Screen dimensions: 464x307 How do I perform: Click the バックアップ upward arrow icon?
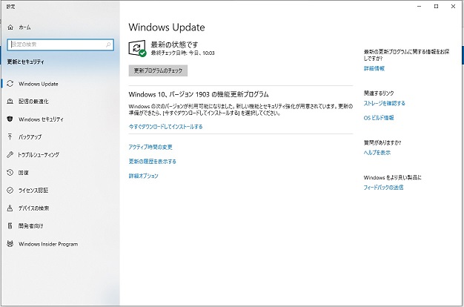click(10, 136)
